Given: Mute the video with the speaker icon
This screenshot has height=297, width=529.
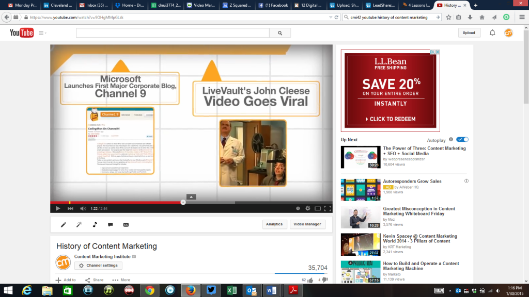Looking at the screenshot, I should coord(83,208).
